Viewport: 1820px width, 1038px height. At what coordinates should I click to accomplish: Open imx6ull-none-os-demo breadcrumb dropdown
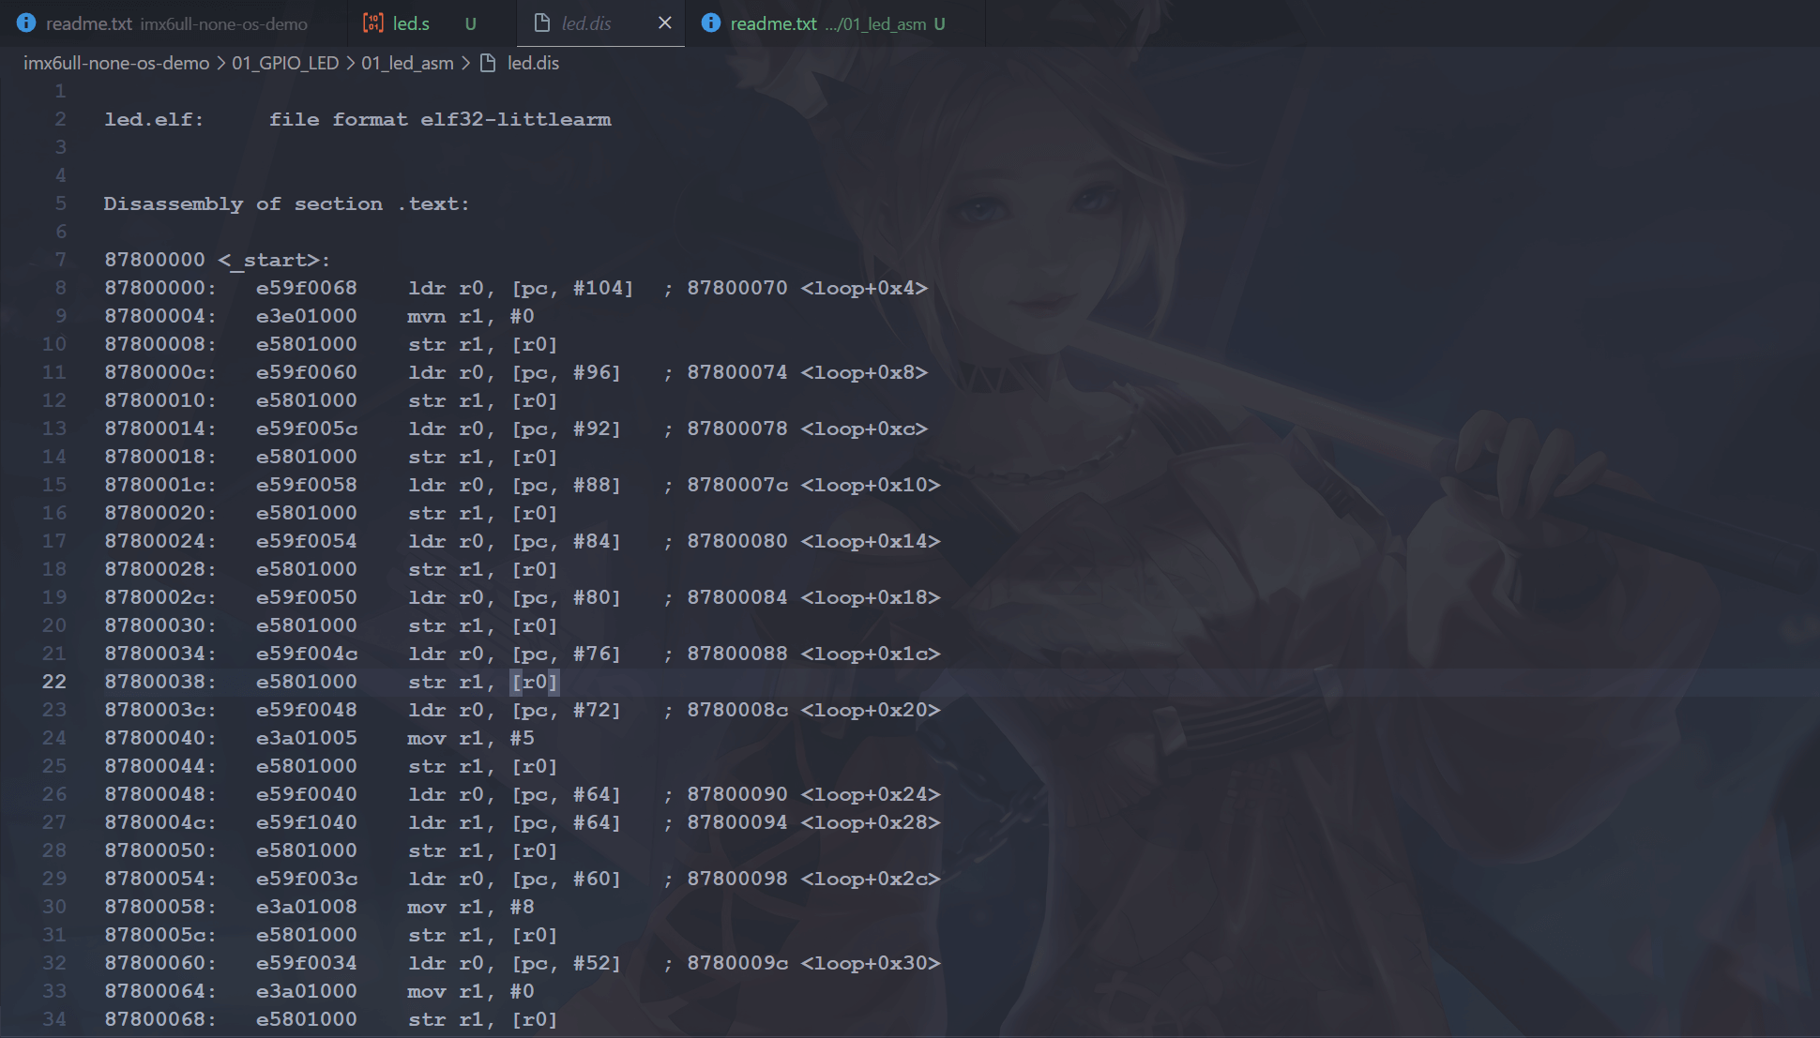pyautogui.click(x=115, y=63)
